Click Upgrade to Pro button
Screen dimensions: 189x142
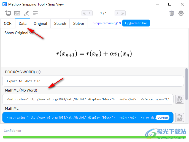(136, 23)
